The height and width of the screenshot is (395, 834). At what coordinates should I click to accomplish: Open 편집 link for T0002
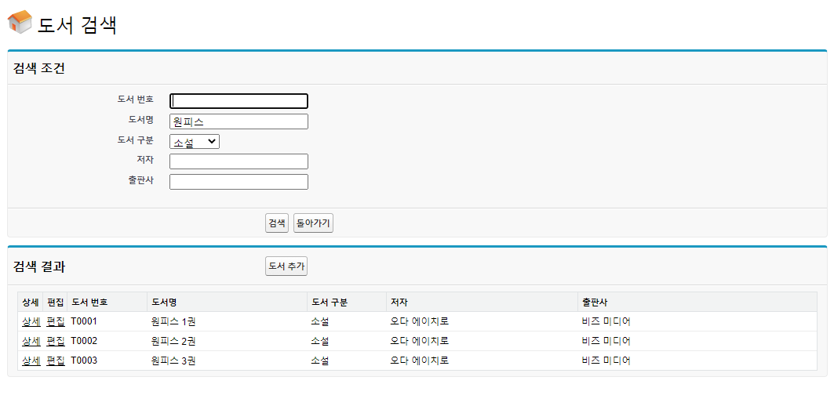(56, 341)
